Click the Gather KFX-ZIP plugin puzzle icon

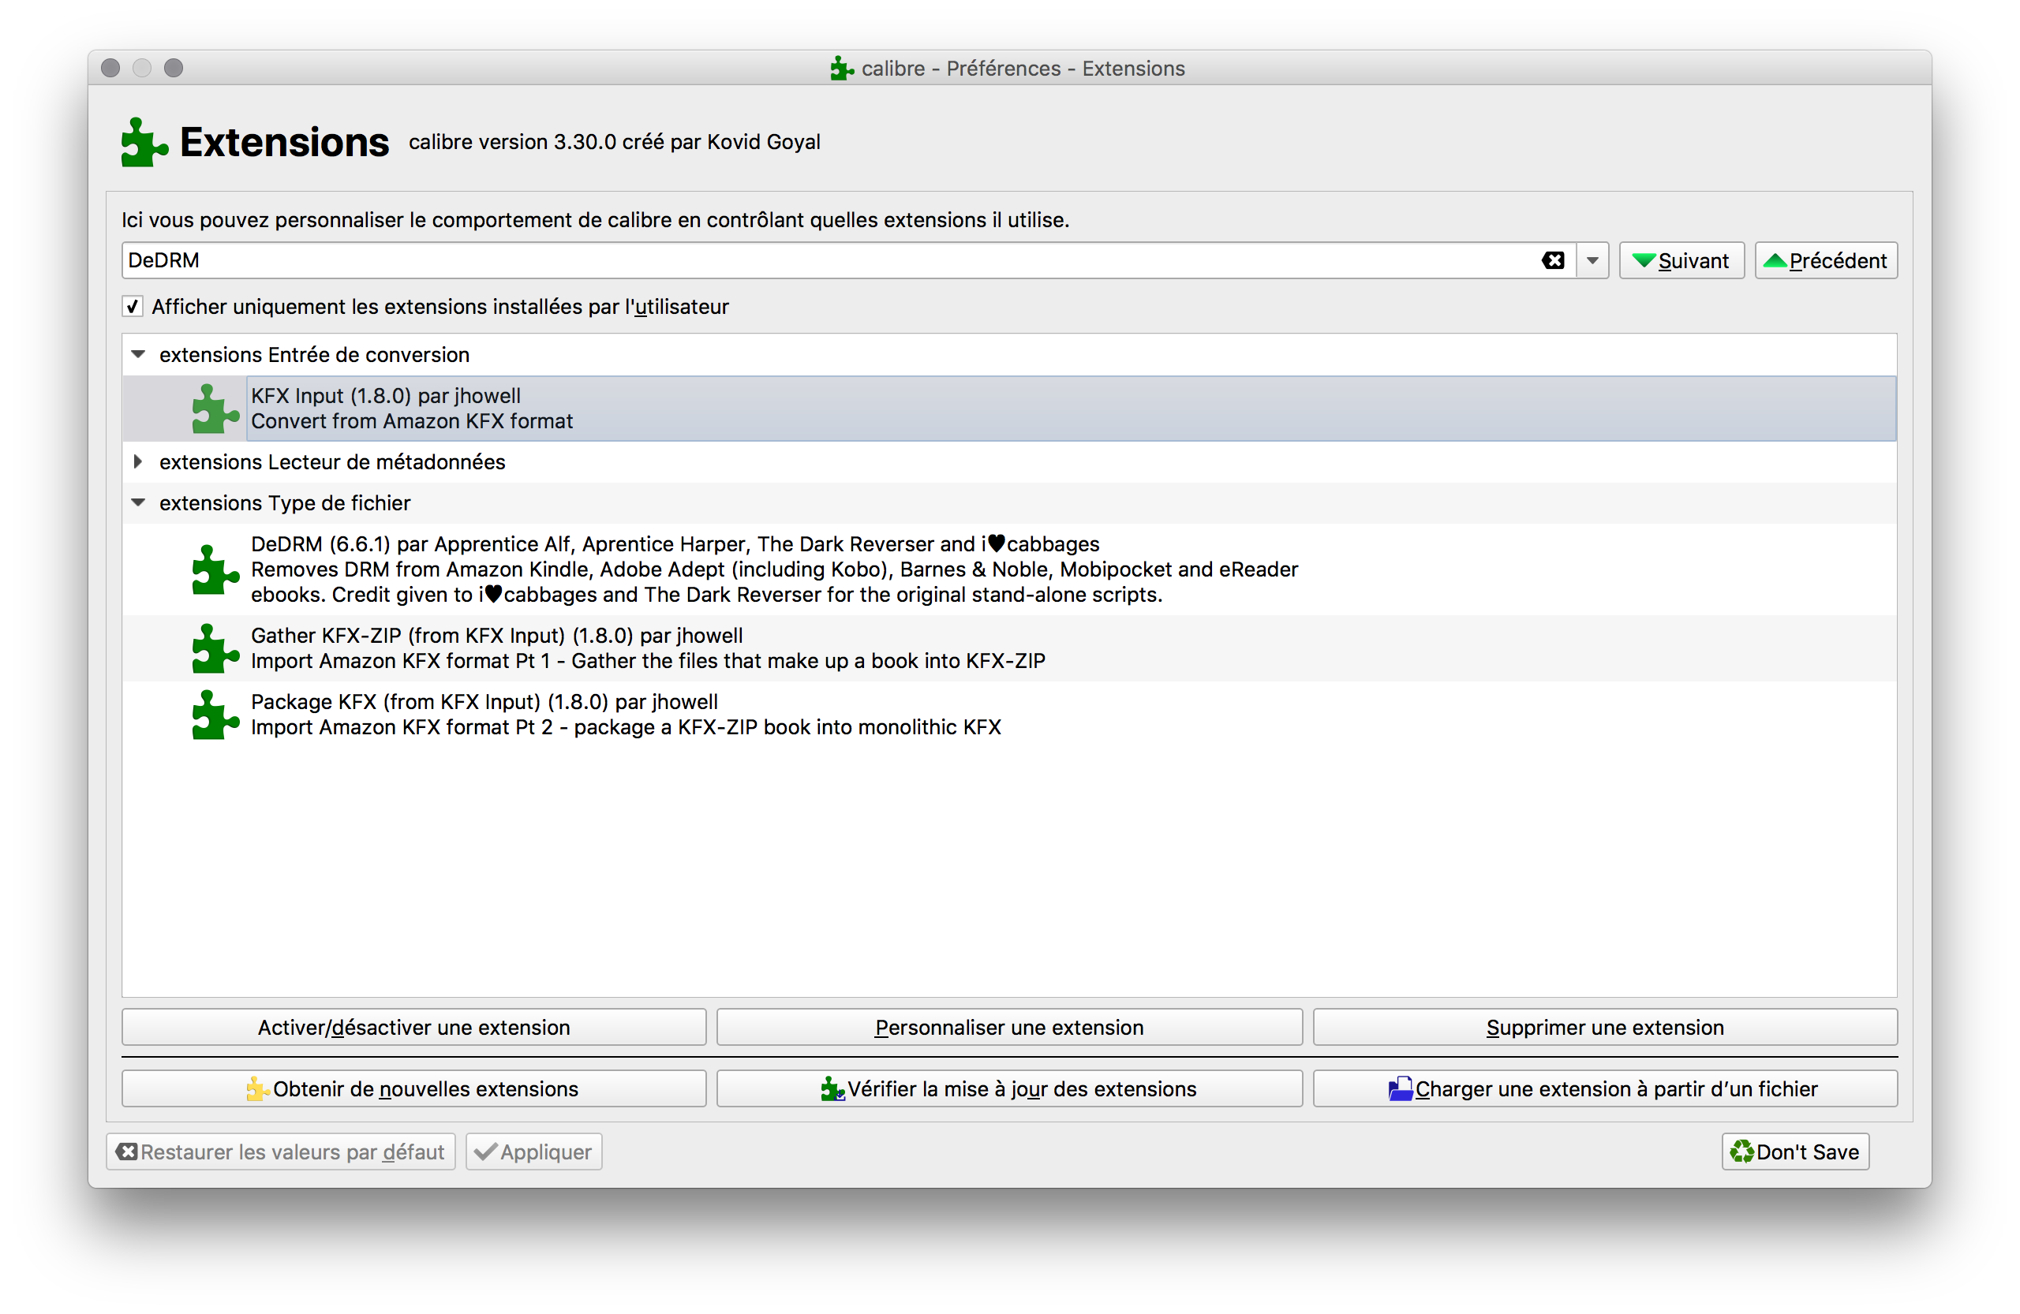pyautogui.click(x=215, y=648)
